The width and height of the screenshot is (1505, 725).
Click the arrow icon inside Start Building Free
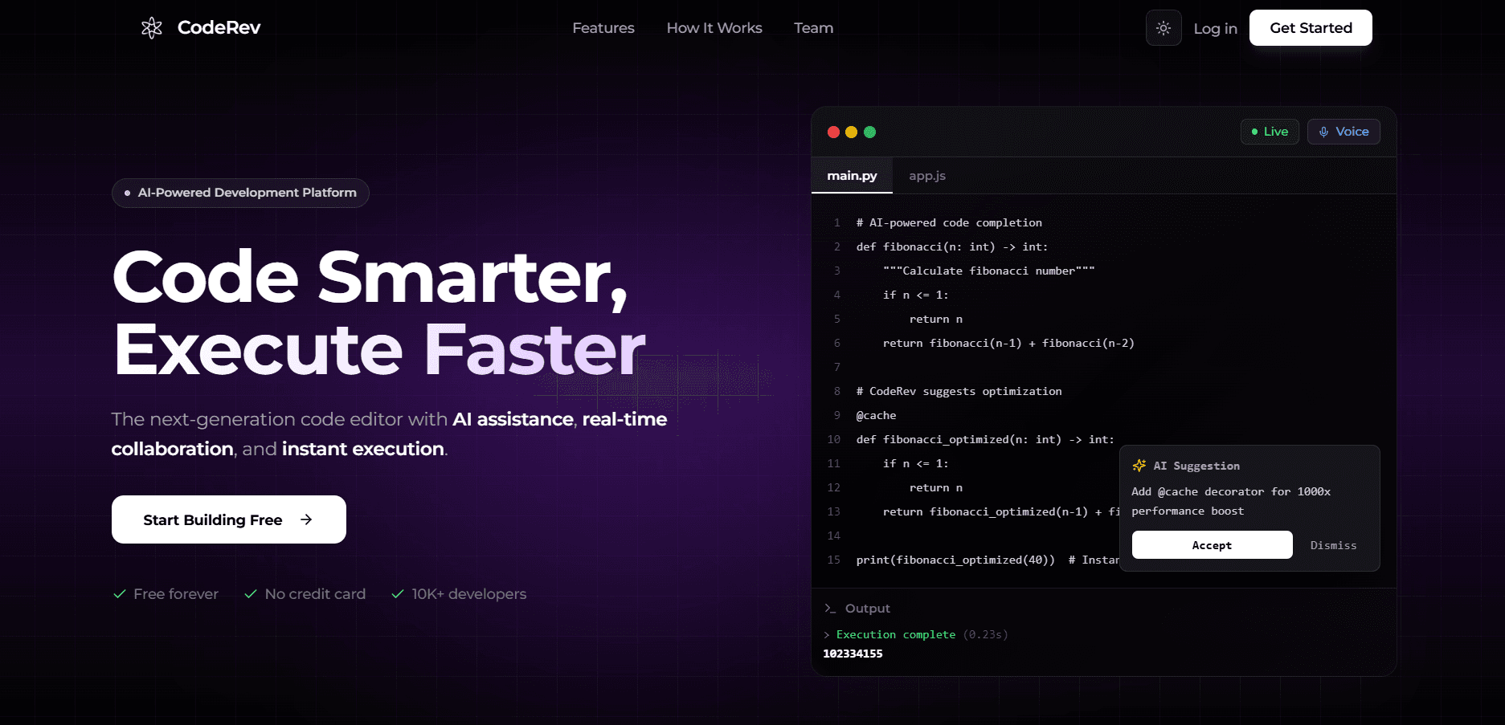(306, 519)
